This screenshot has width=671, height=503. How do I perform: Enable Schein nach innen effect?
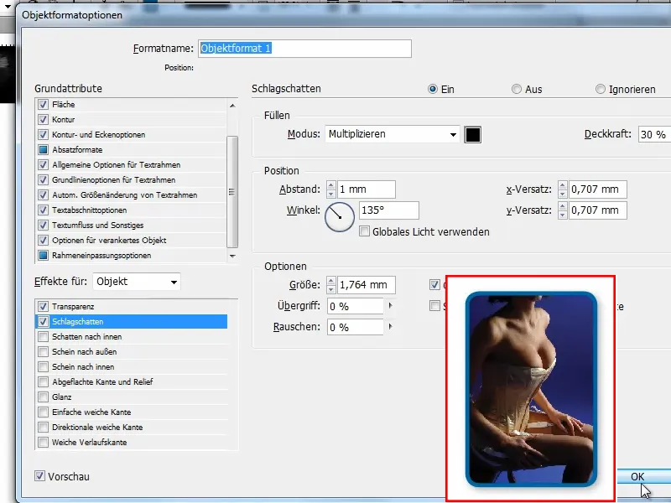(x=43, y=366)
